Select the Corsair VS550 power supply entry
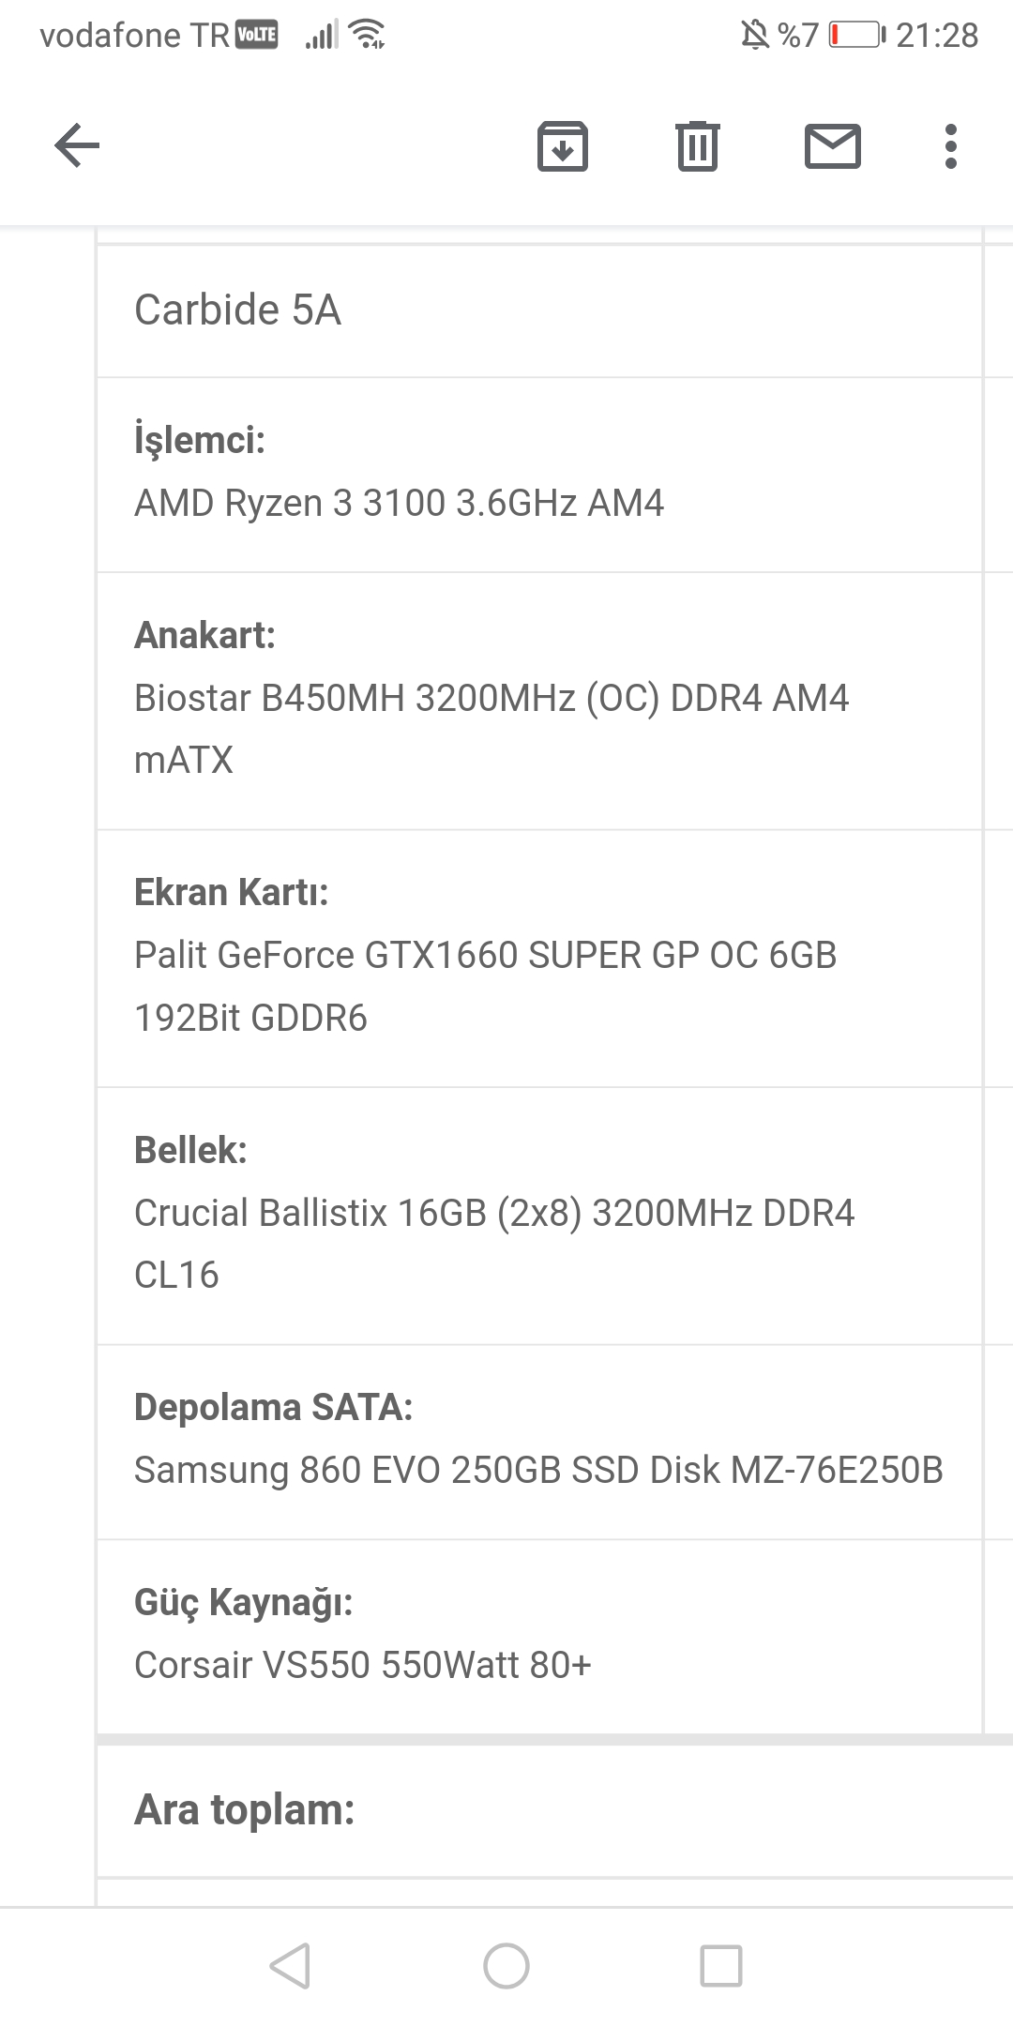 coord(363,1665)
